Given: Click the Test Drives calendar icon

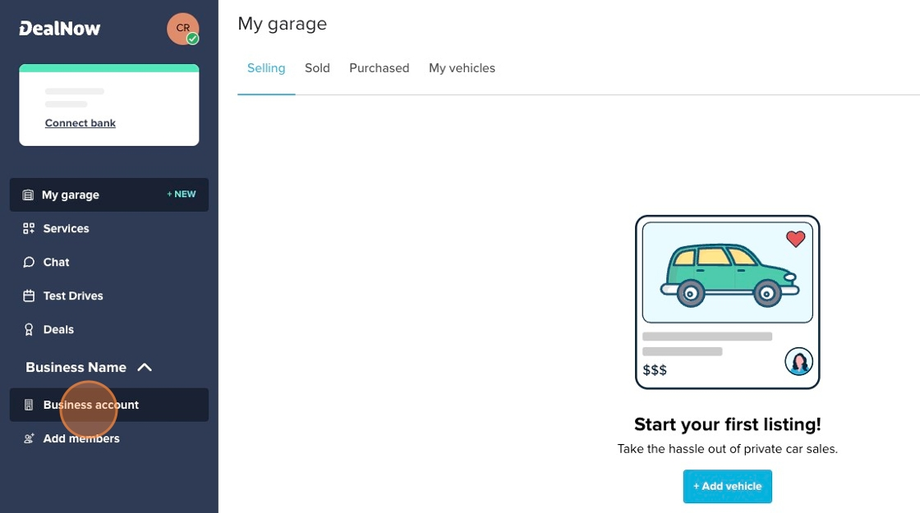Looking at the screenshot, I should [27, 295].
